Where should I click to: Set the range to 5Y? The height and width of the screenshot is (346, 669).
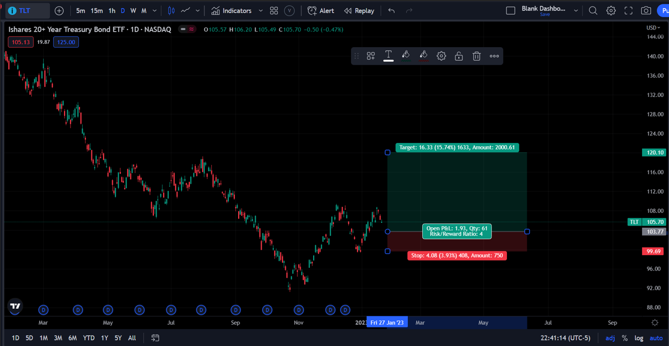click(x=118, y=338)
